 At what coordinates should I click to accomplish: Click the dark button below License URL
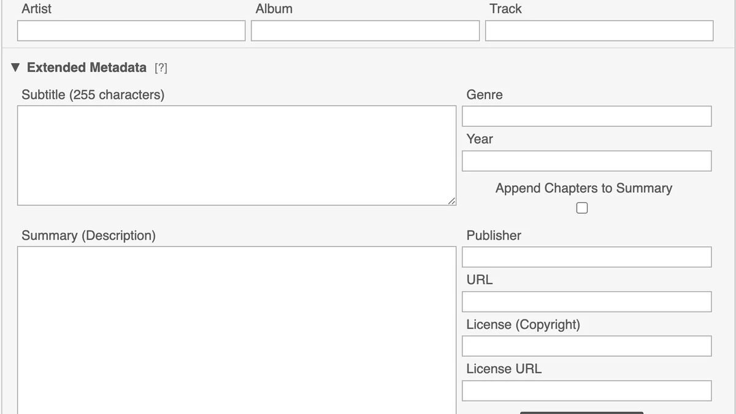coord(581,413)
